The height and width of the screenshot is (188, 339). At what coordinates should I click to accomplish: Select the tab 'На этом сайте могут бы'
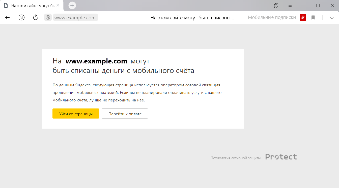32,6
